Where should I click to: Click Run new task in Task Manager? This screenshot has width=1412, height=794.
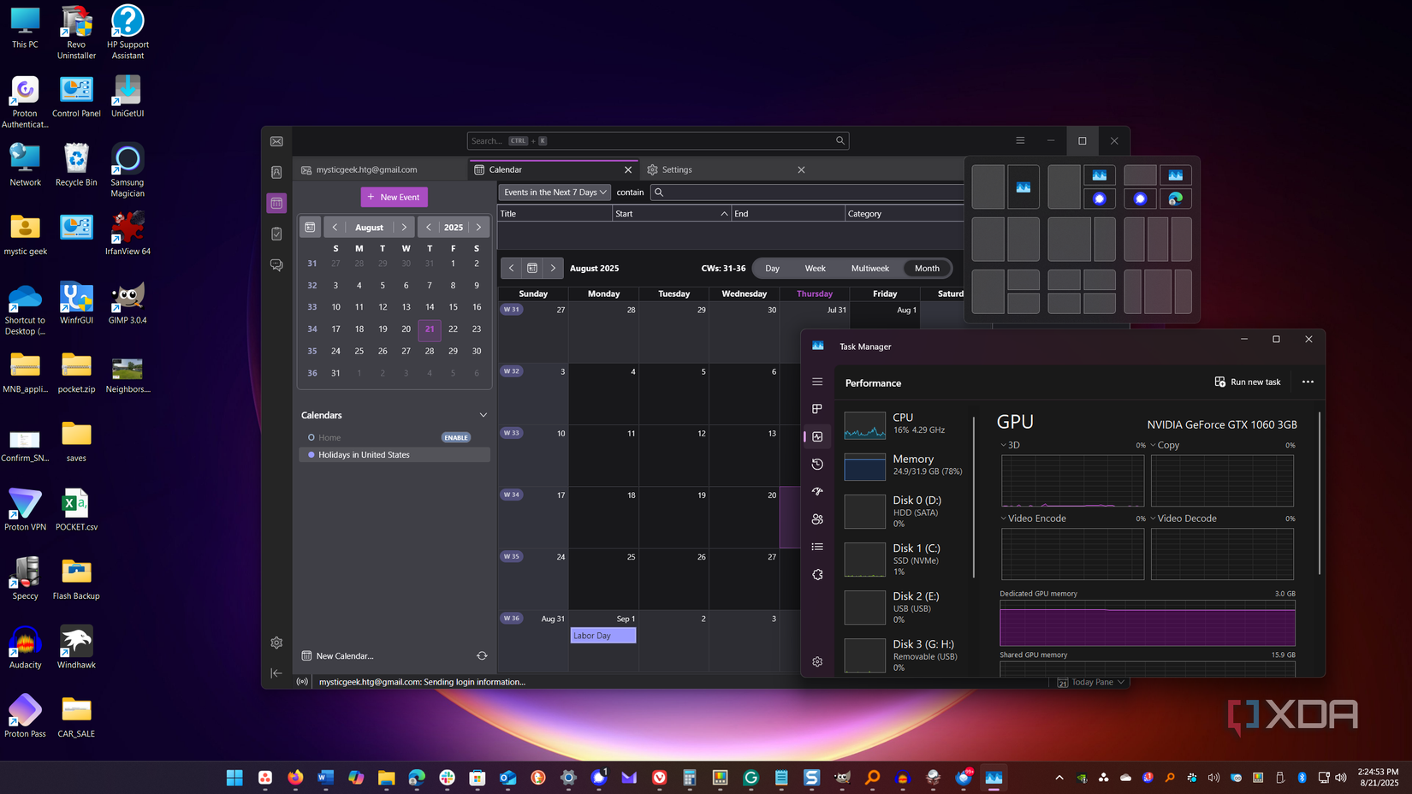[x=1248, y=382]
